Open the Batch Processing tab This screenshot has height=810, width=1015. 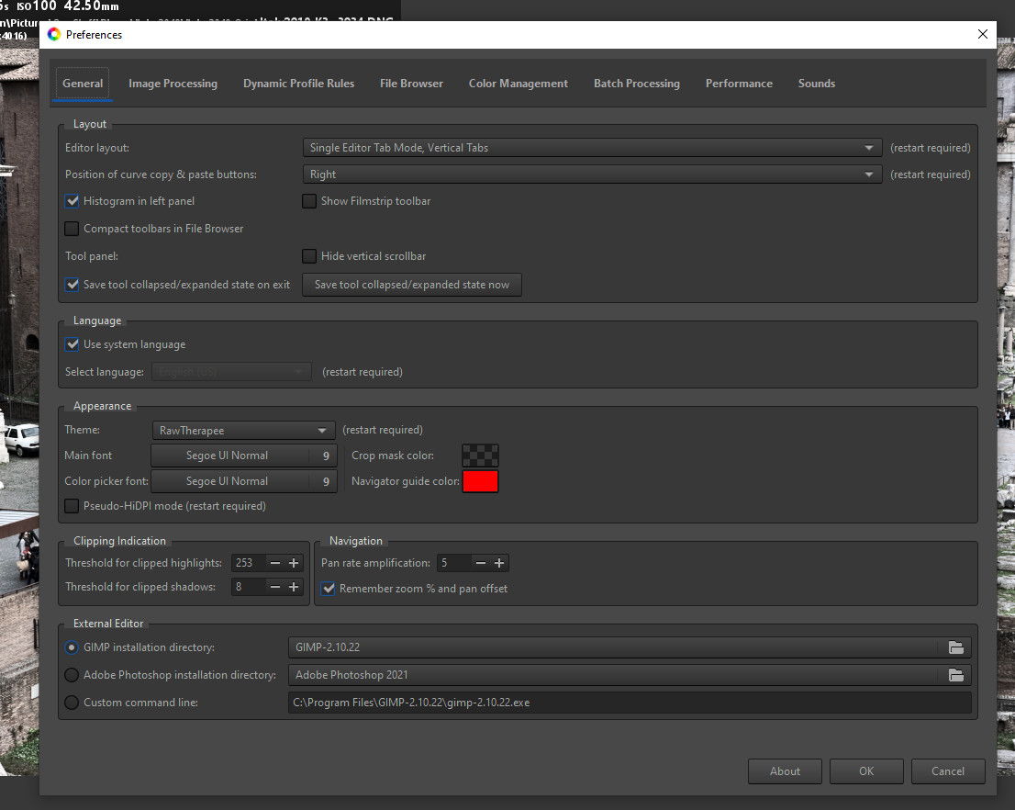pos(636,84)
